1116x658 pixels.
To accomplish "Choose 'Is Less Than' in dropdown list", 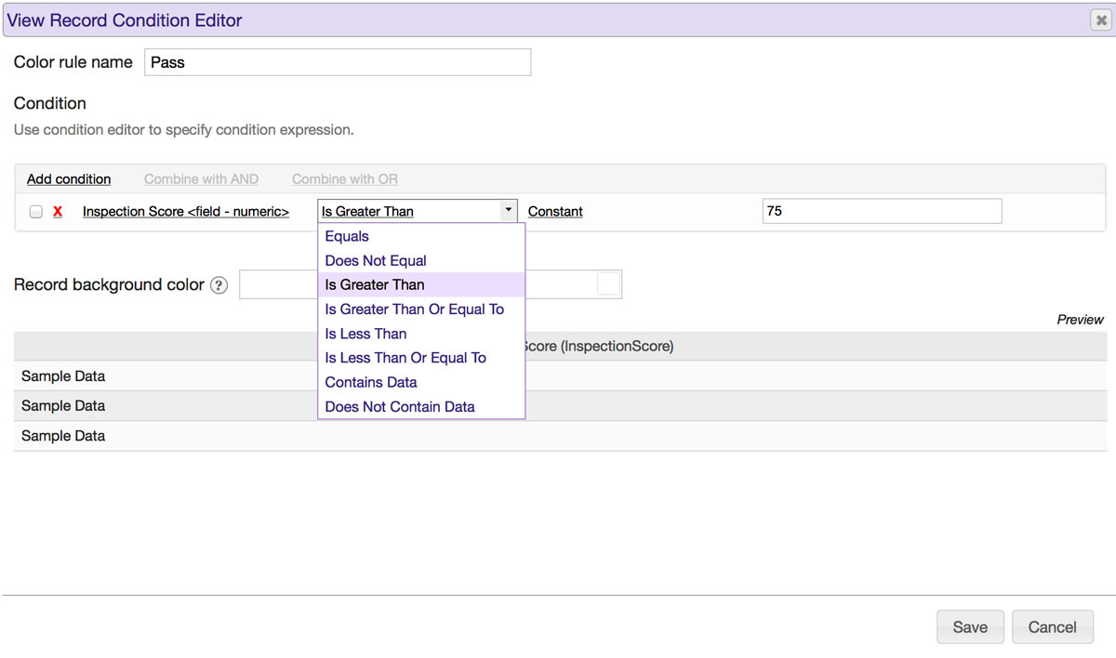I will click(x=365, y=334).
